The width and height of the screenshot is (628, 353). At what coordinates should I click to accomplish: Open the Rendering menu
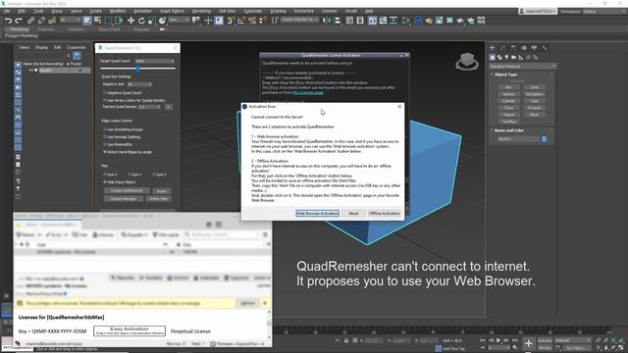(201, 11)
